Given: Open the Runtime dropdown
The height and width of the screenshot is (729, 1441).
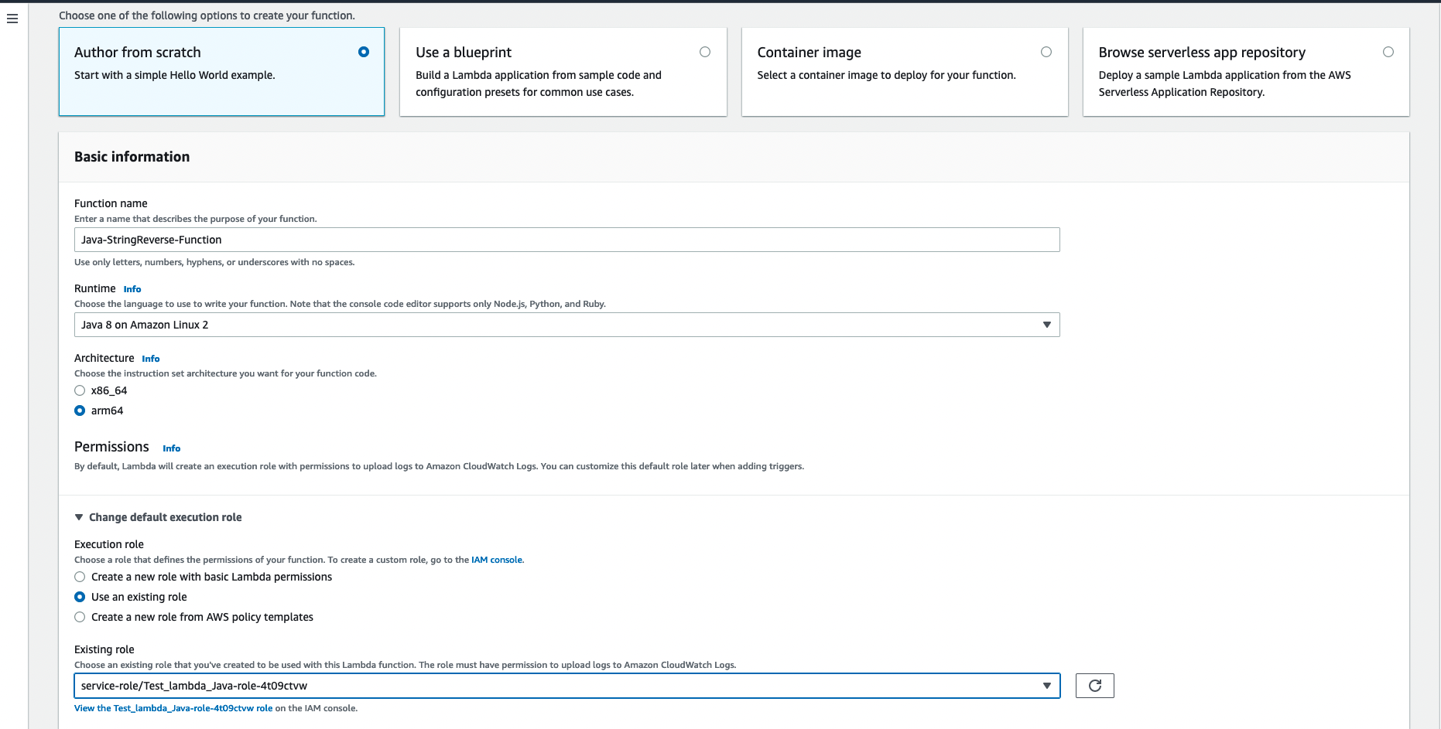Looking at the screenshot, I should [x=566, y=325].
